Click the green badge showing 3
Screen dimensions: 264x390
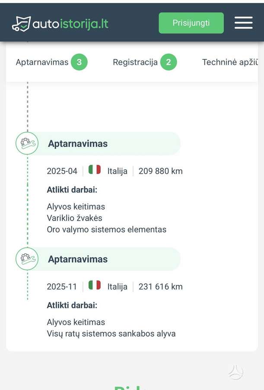[x=79, y=62]
